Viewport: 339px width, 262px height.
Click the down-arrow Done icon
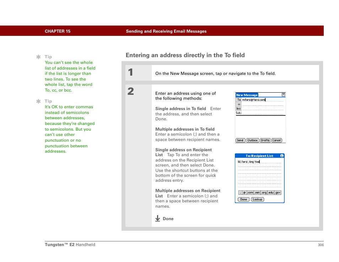pos(158,219)
